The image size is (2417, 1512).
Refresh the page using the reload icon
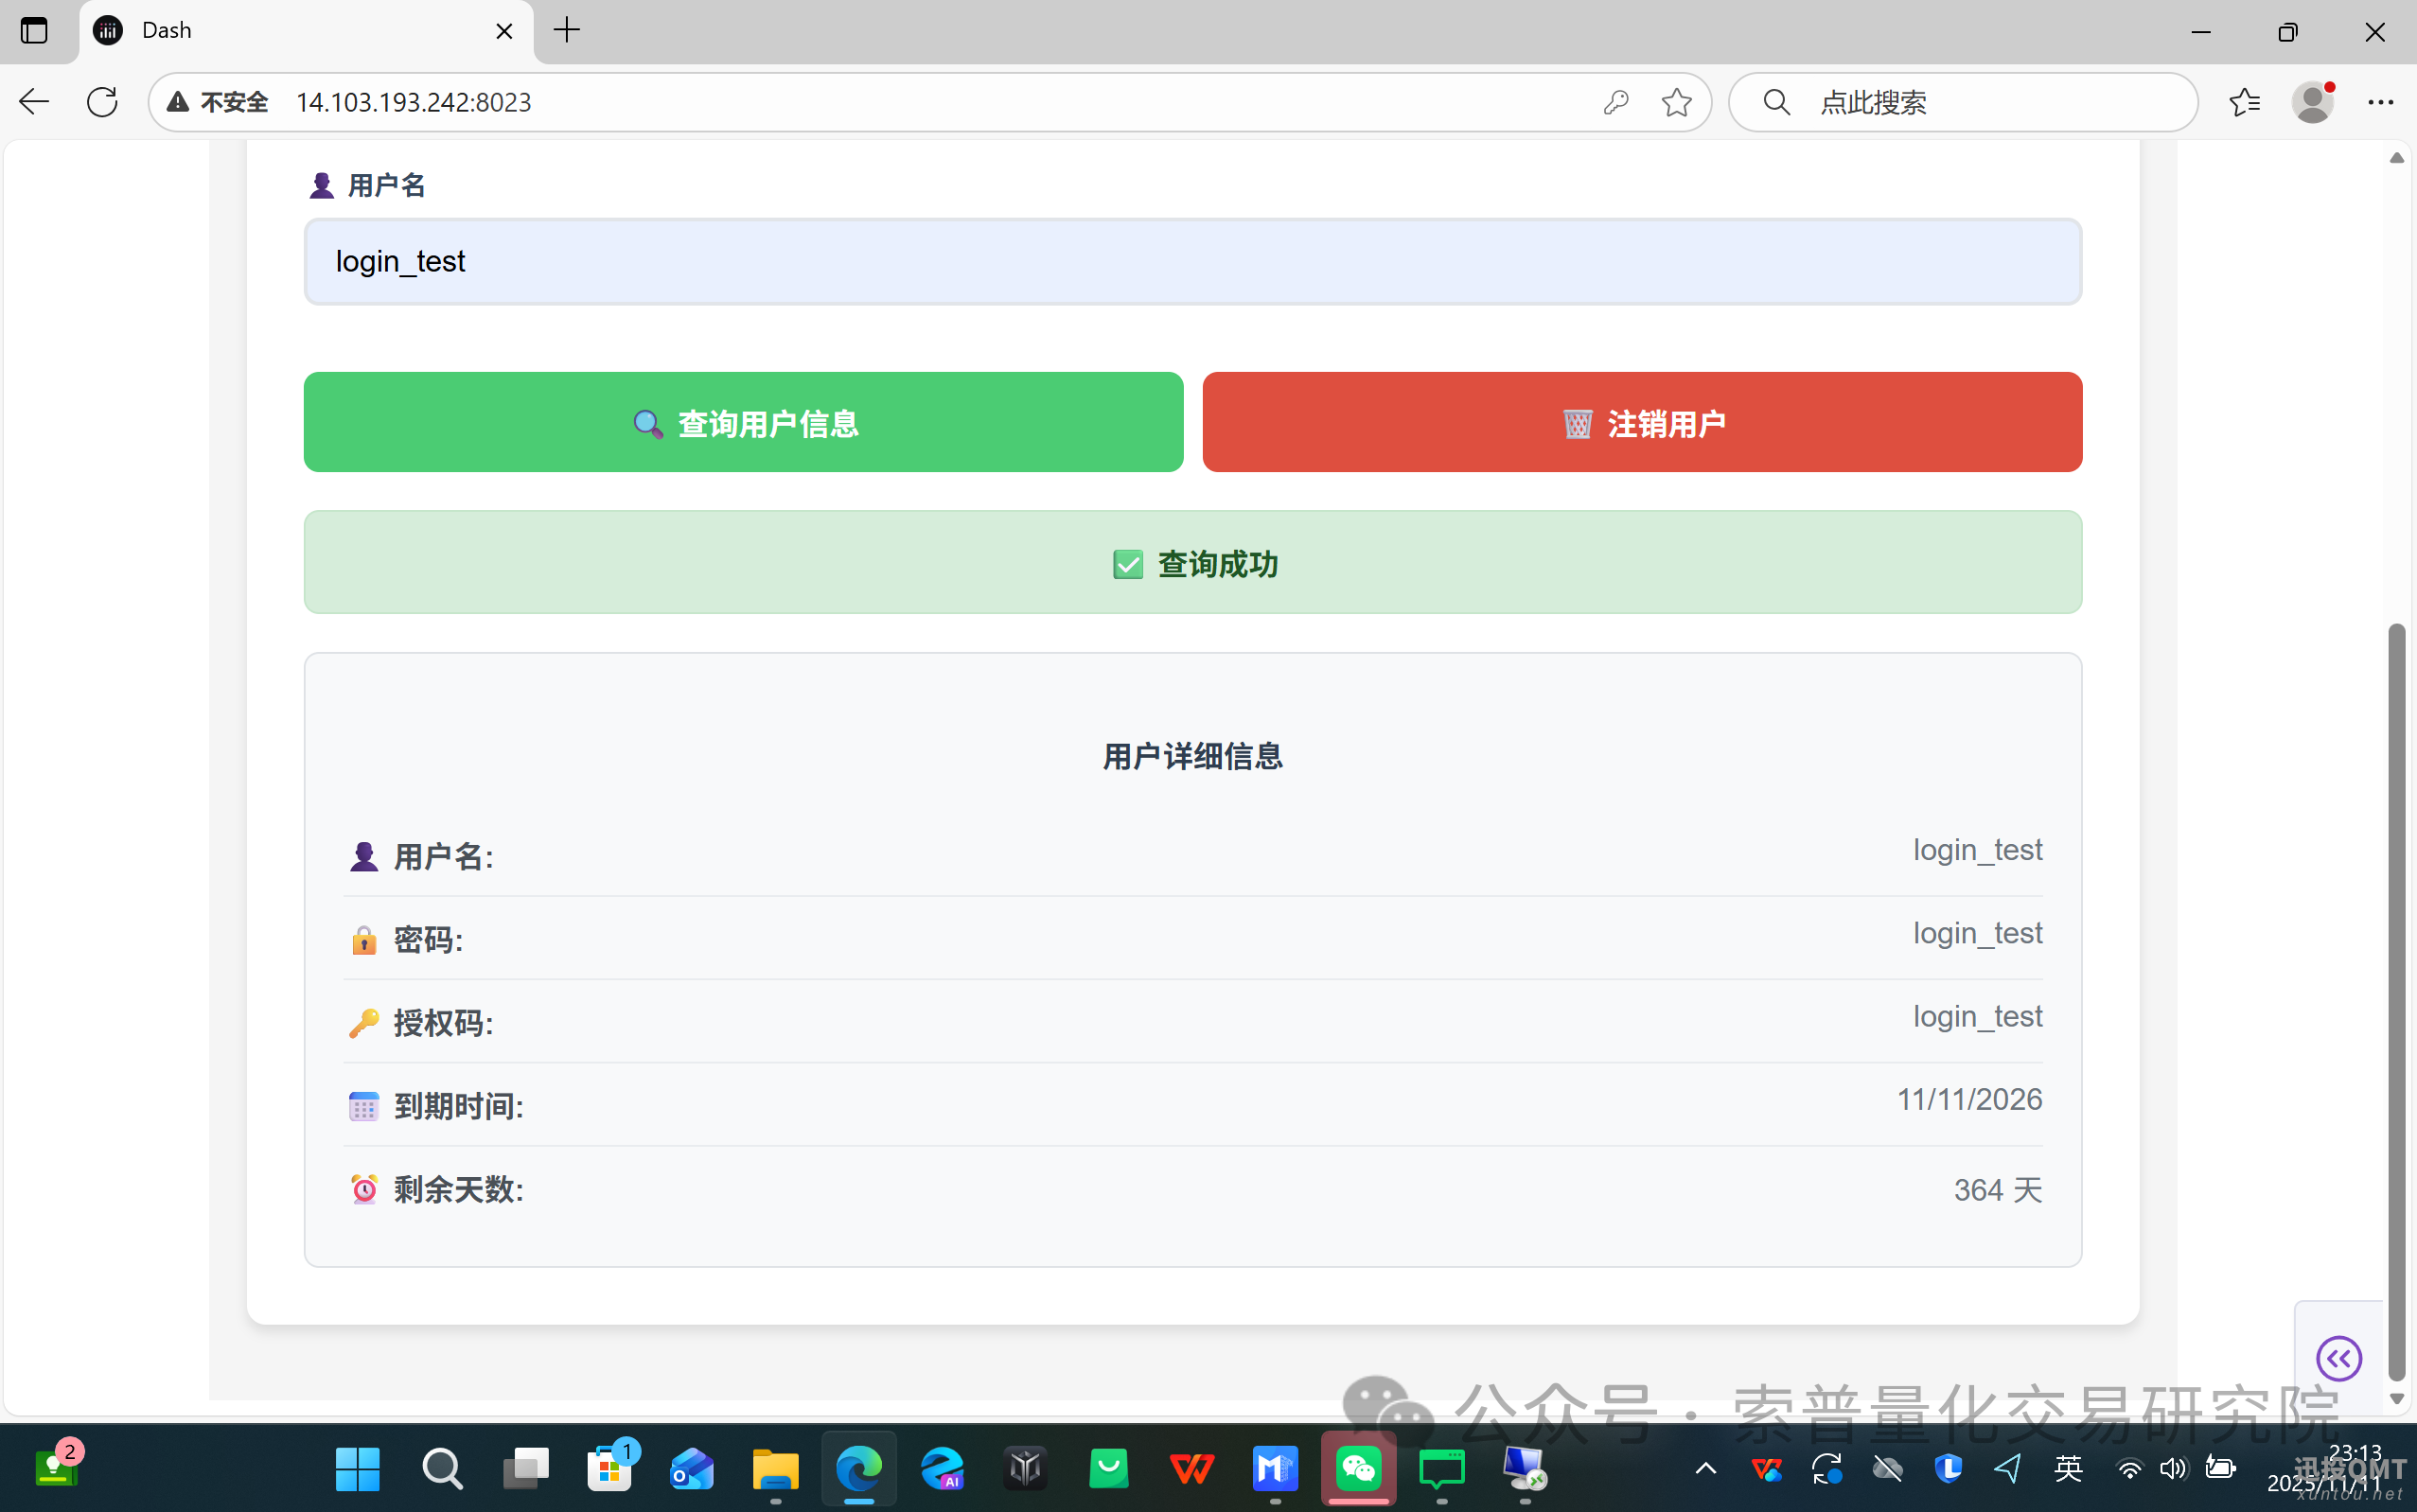[102, 101]
